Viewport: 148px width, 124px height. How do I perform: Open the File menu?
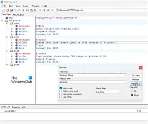(4, 6)
